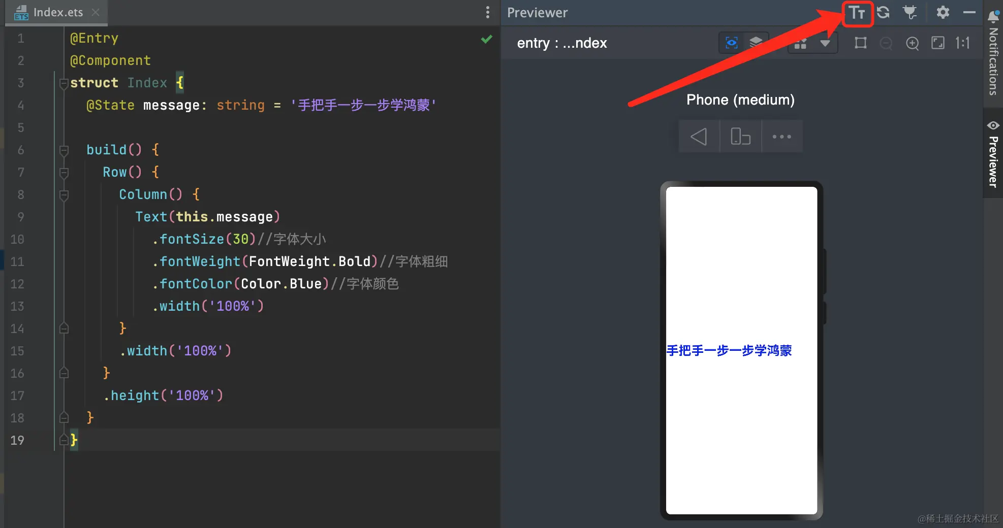This screenshot has width=1003, height=528.
Task: Click line number 19 in the gutter
Action: [17, 440]
